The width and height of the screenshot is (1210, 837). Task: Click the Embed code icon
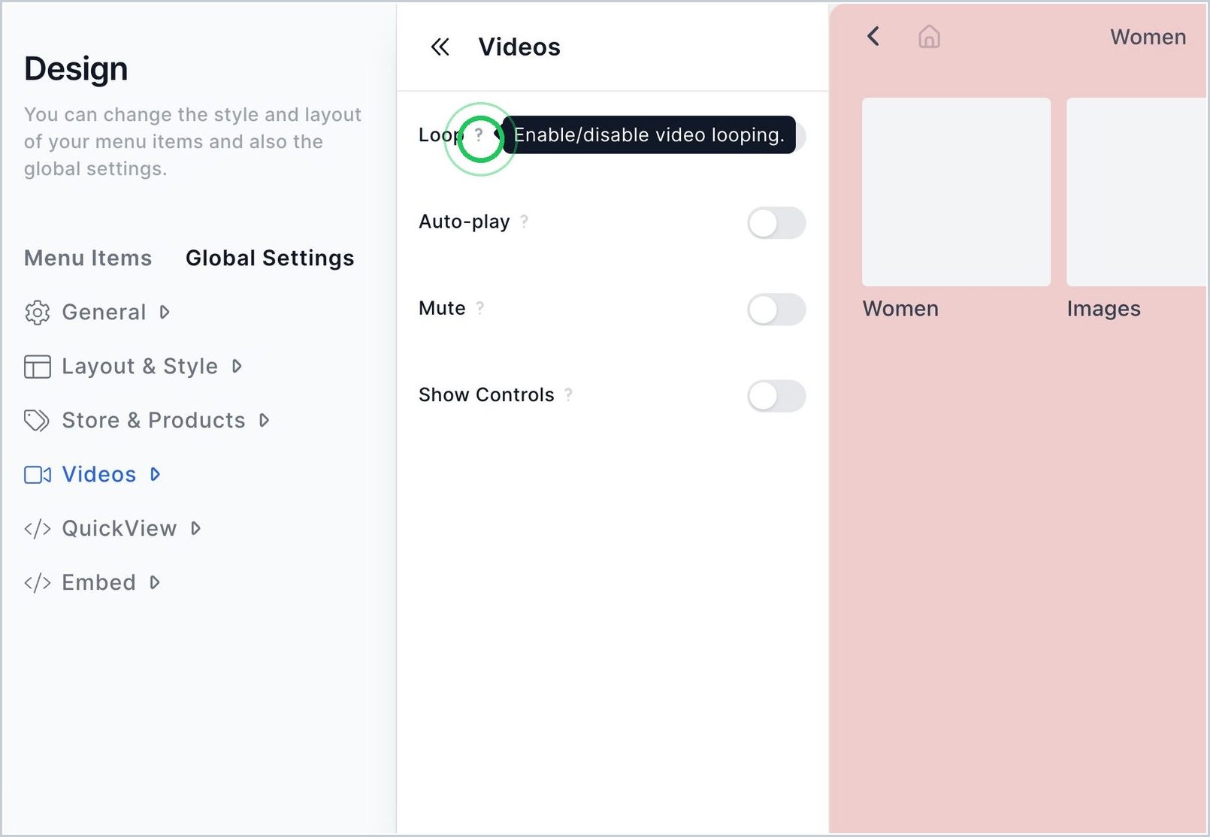37,583
